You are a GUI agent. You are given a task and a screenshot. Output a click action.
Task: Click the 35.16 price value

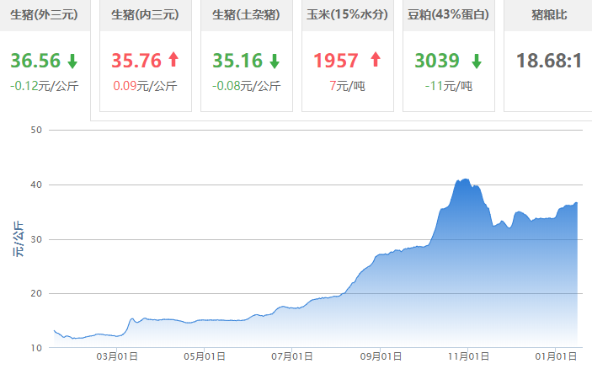pos(237,61)
